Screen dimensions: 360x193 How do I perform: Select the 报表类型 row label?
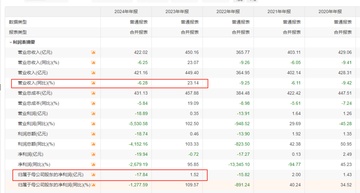[18, 32]
